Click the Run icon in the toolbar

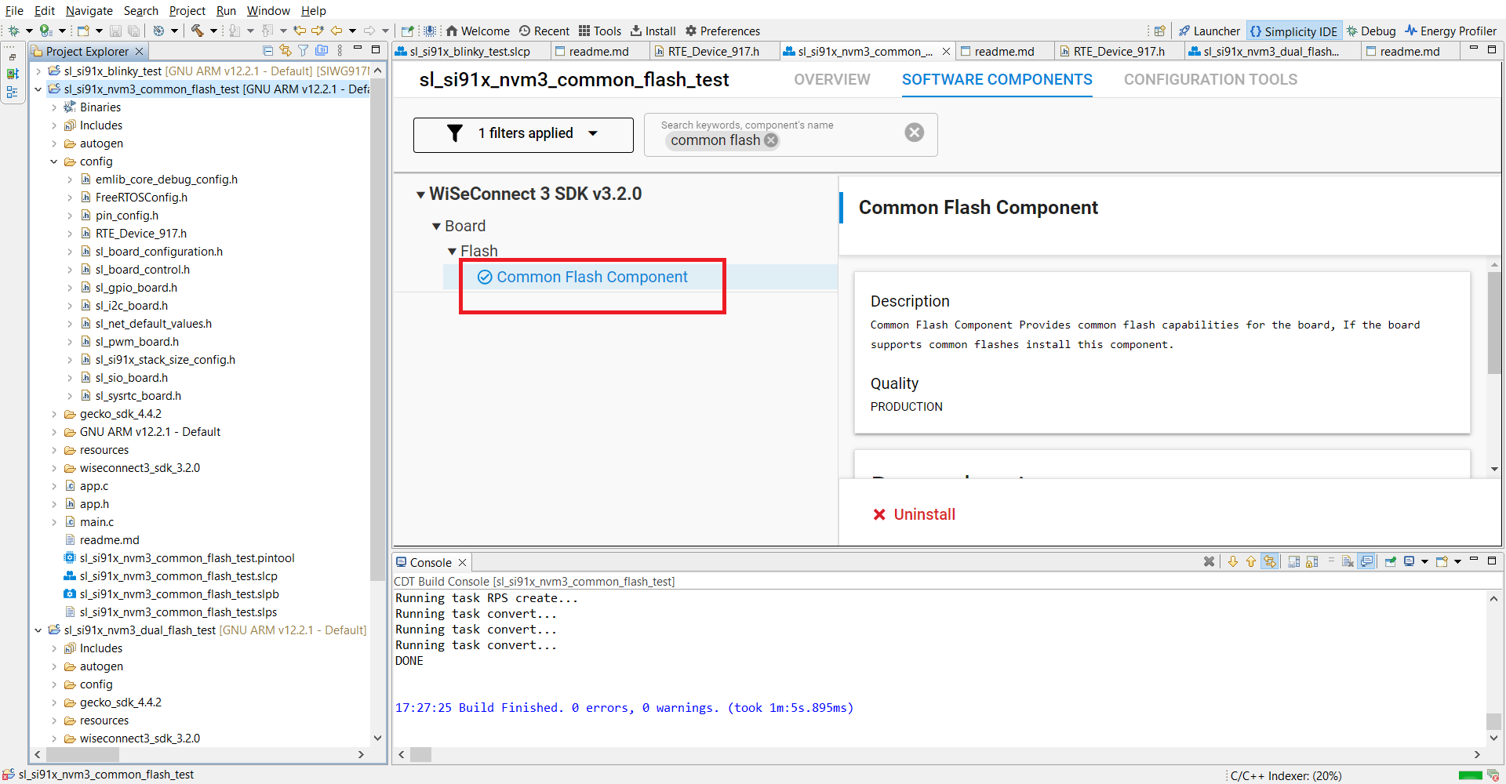(x=45, y=31)
